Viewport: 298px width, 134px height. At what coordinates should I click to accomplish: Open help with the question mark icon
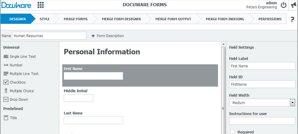tap(293, 20)
